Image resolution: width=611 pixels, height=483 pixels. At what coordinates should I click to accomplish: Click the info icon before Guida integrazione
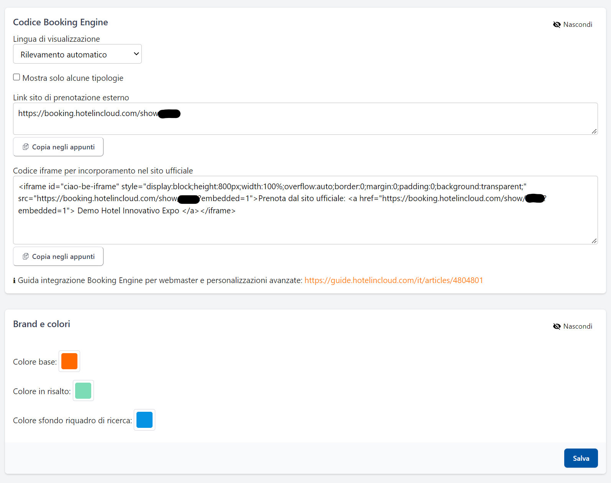click(15, 281)
